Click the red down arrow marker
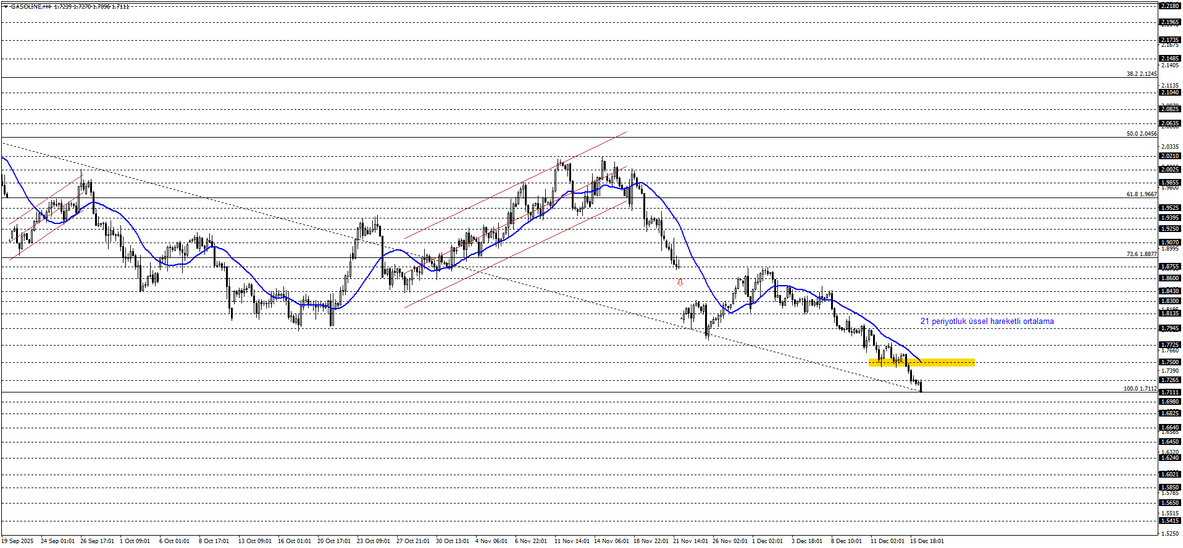The image size is (1183, 548). pyautogui.click(x=680, y=282)
